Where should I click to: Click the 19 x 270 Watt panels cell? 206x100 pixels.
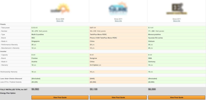pos(60,31)
